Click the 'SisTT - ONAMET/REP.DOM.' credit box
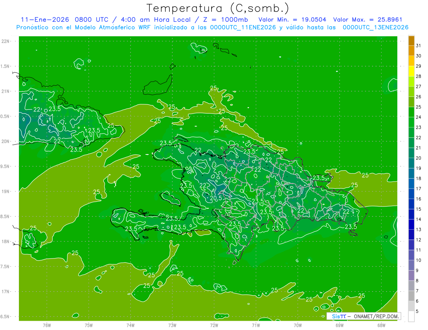 [x=363, y=316]
